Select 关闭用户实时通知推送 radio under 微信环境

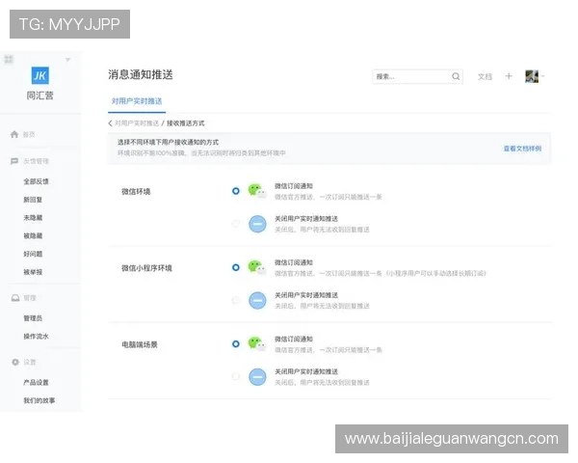[x=236, y=224]
